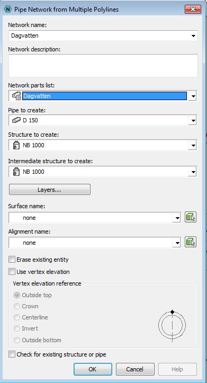
Task: Cancel the pipe network dialog
Action: click(135, 369)
